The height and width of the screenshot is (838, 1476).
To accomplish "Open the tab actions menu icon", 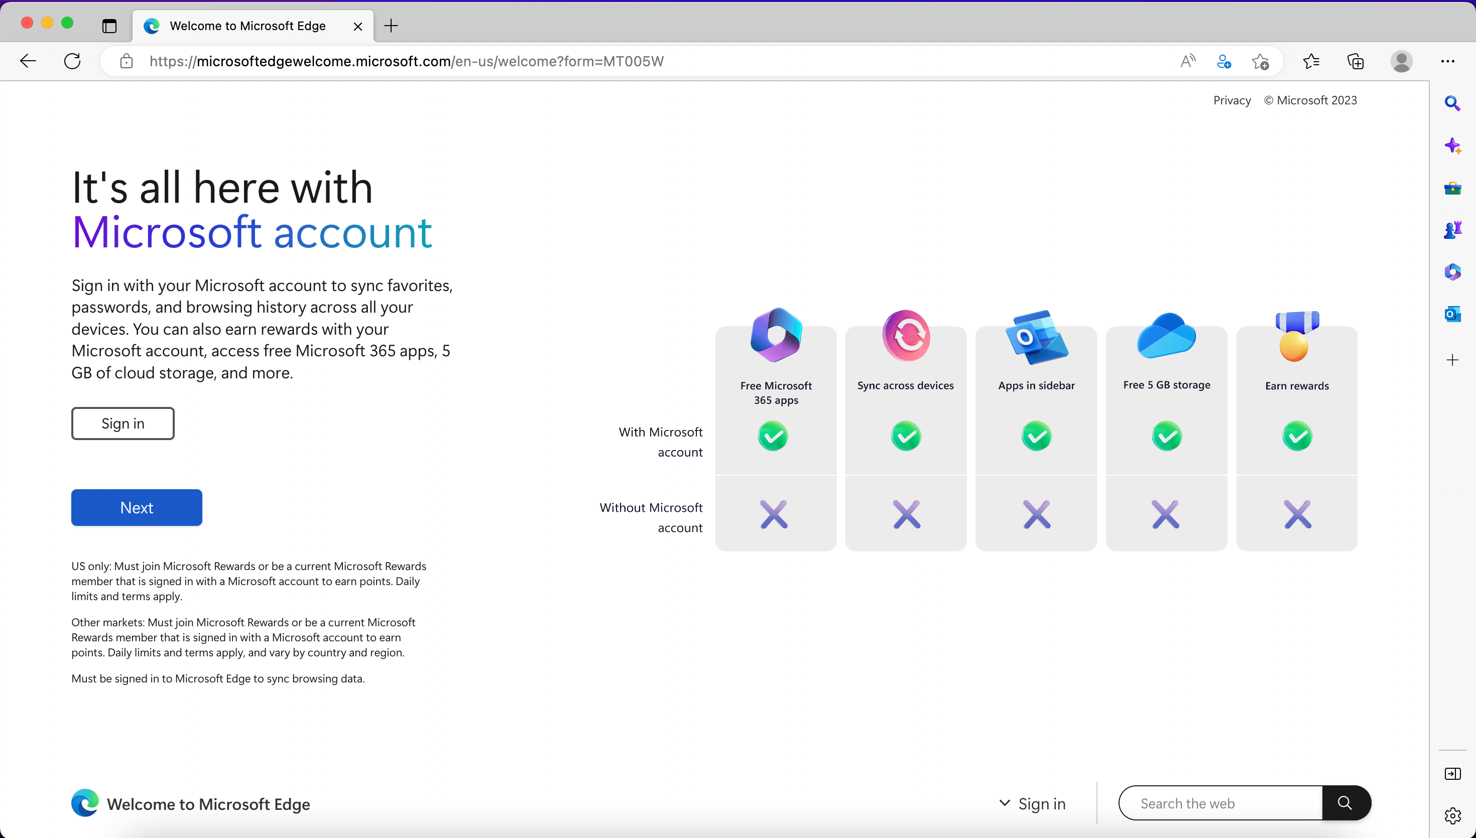I will tap(109, 26).
